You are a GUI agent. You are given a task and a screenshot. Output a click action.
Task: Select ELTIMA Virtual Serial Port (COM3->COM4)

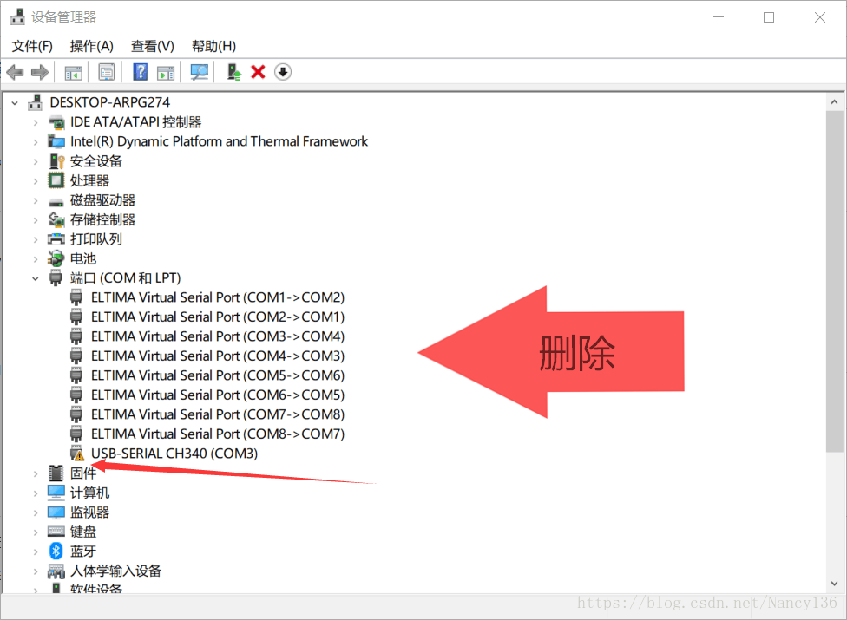(x=218, y=336)
